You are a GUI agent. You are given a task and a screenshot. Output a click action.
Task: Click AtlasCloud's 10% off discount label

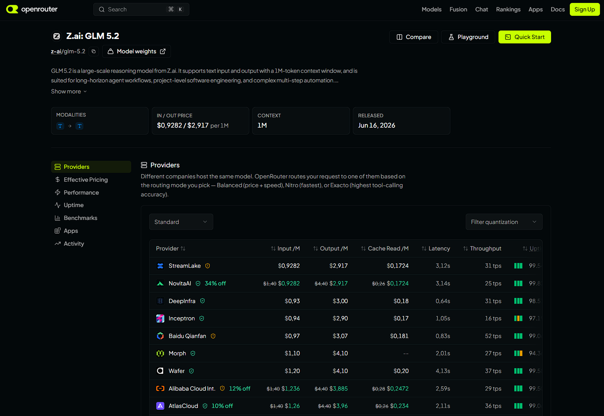(222, 406)
